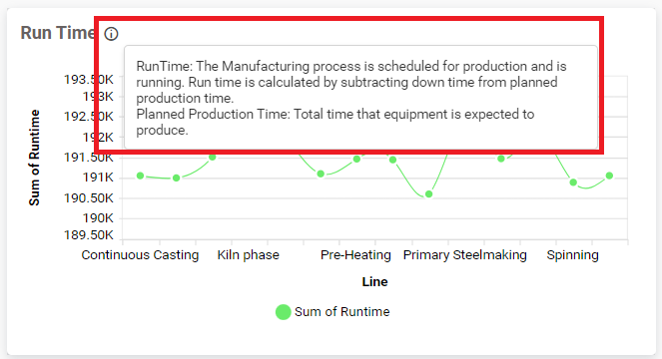
Task: Click the 190K y-axis value label
Action: click(98, 218)
